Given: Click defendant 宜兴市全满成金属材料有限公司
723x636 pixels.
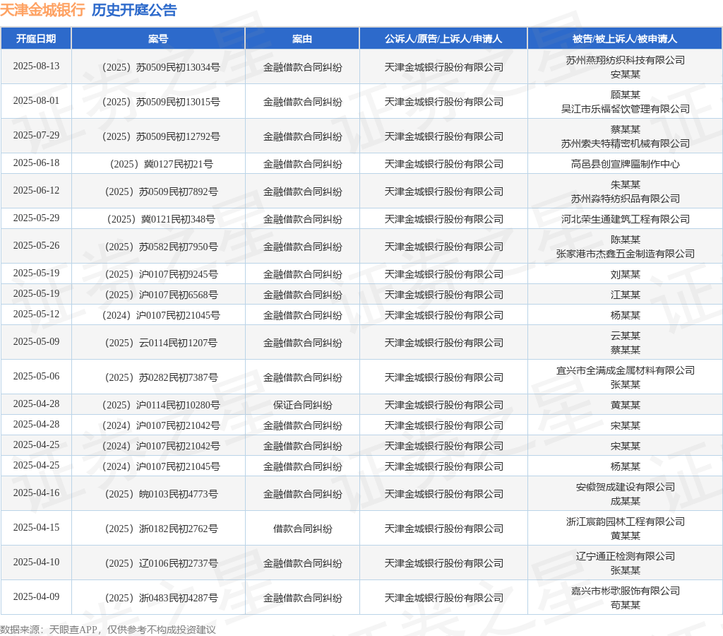Looking at the screenshot, I should [x=626, y=370].
